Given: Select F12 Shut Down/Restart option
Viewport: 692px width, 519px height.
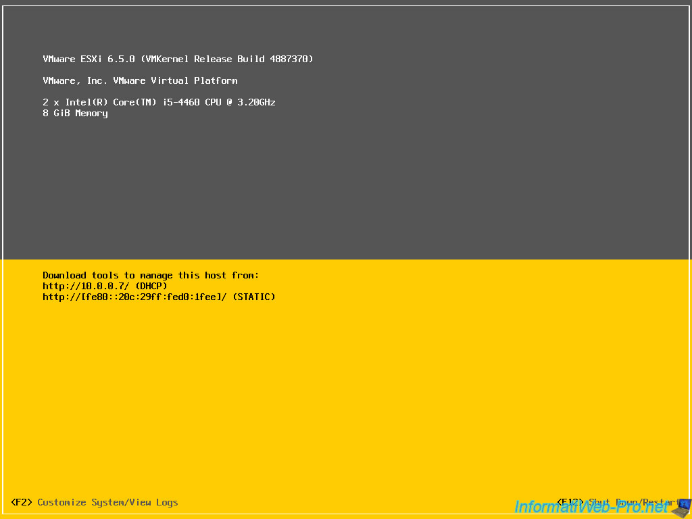Looking at the screenshot, I should (618, 502).
